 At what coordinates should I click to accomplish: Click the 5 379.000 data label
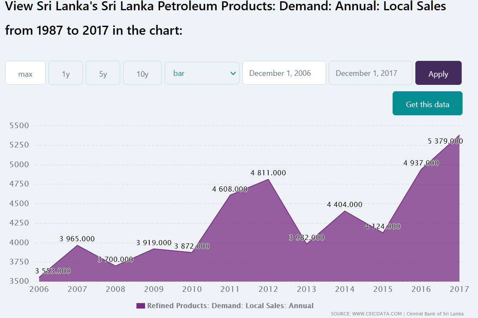[445, 141]
